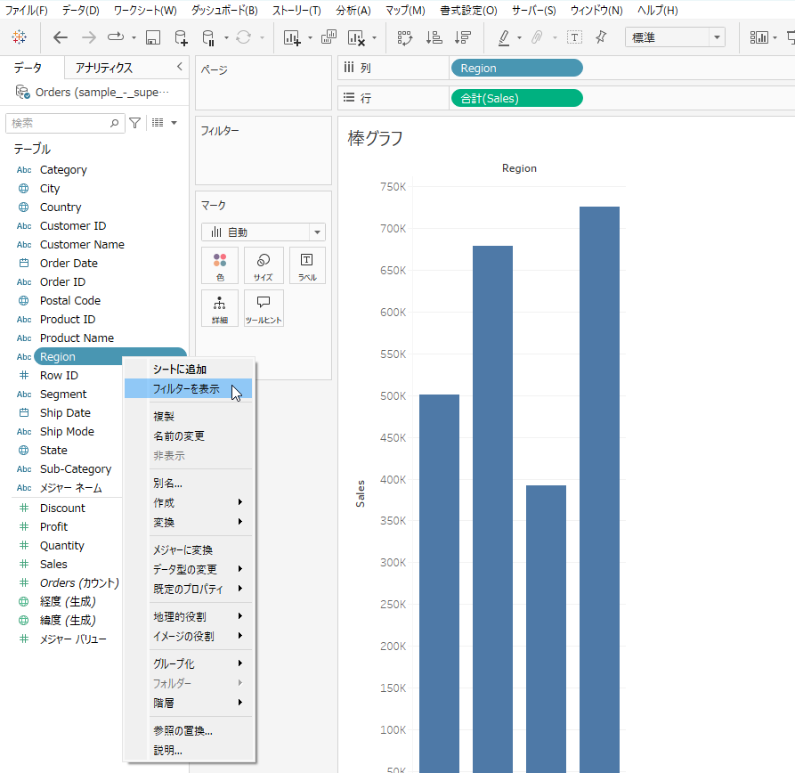
Task: Select フィルターを表示 from the context menu
Action: point(187,389)
